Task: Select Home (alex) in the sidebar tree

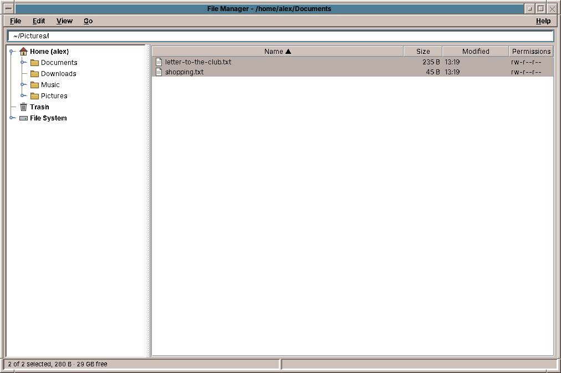Action: pyautogui.click(x=49, y=52)
